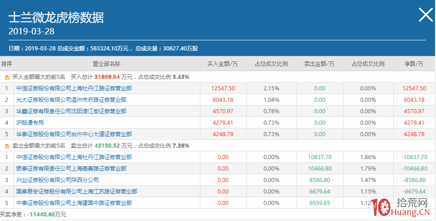Click the sell amount 6559.65 cell
The height and width of the screenshot is (221, 436).
(320, 203)
